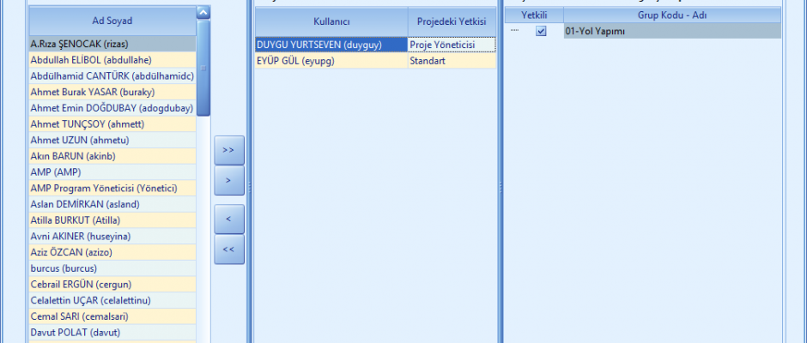Sort by Kullanıcı column header

[331, 20]
